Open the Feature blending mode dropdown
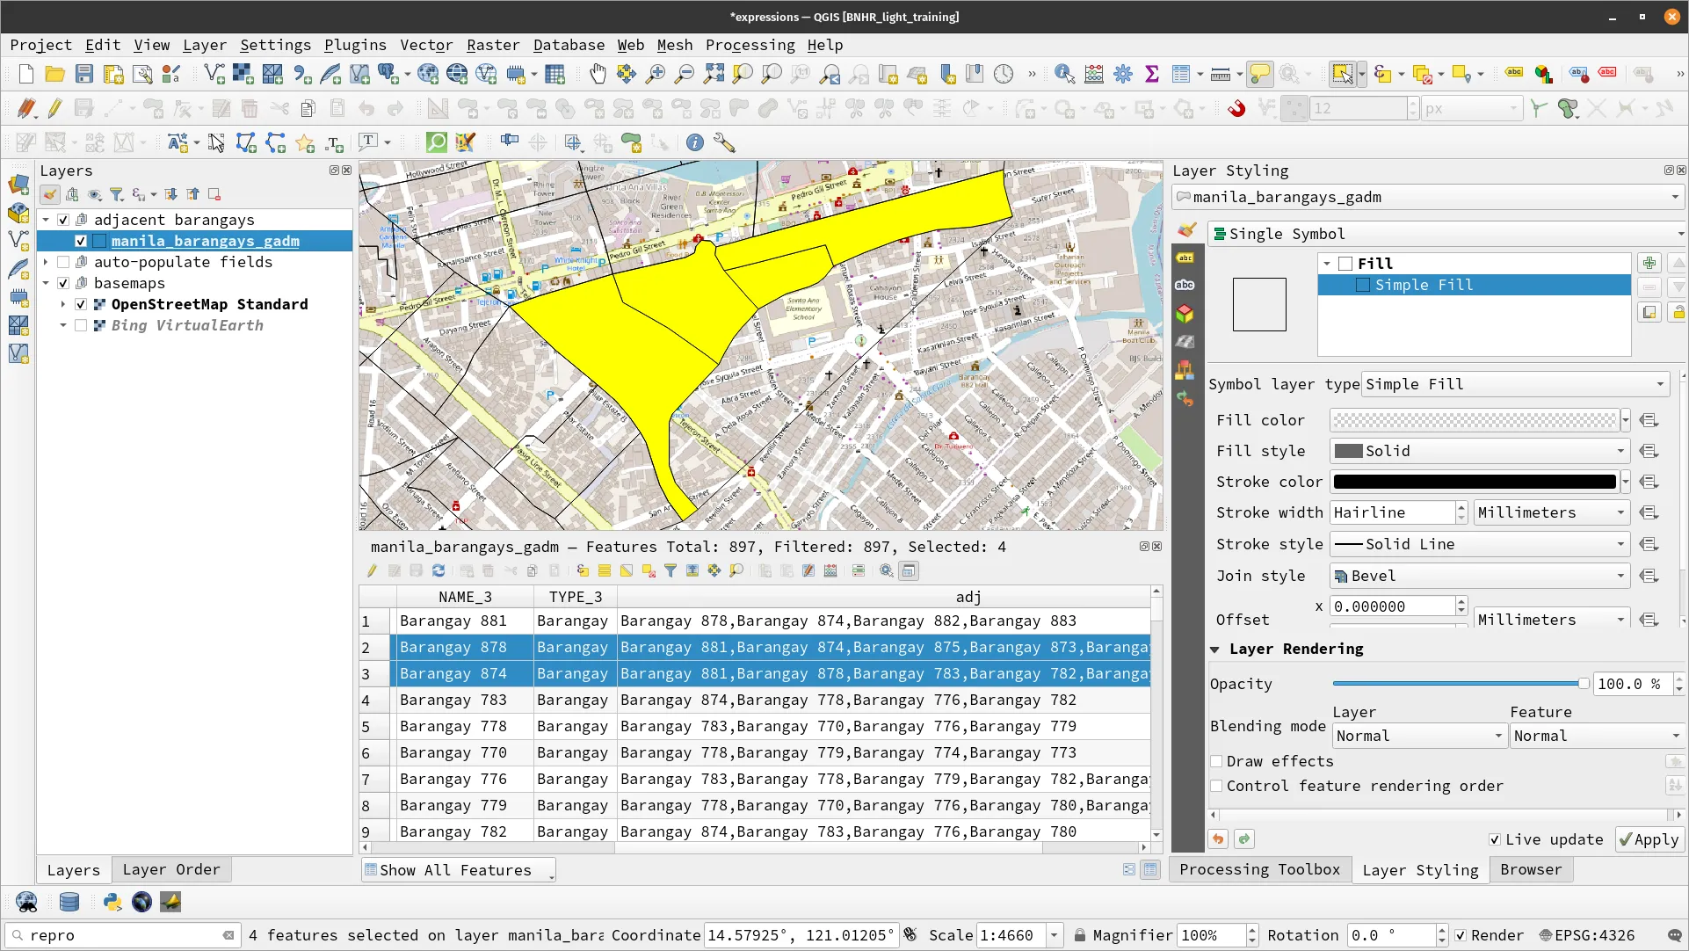Viewport: 1689px width, 951px height. pyautogui.click(x=1596, y=736)
